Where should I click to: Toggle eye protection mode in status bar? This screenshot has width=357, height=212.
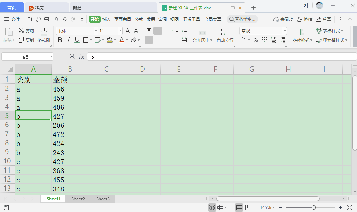pyautogui.click(x=212, y=207)
